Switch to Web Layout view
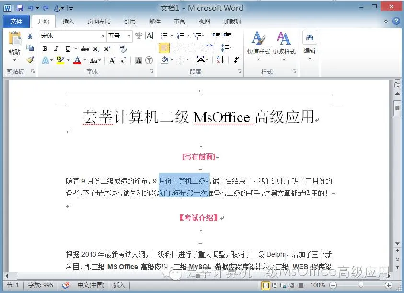This screenshot has width=404, height=293. (283, 285)
